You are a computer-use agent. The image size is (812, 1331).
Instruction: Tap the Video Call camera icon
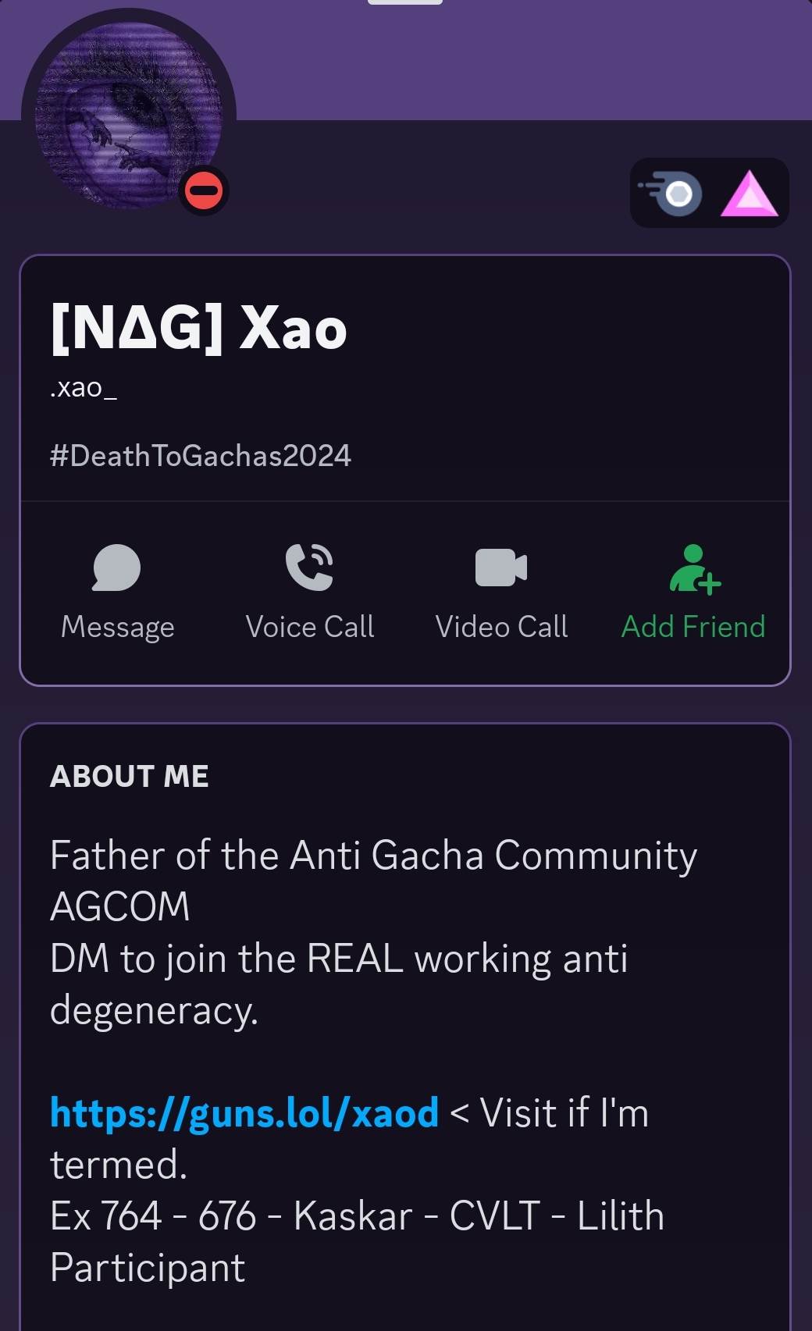click(501, 567)
